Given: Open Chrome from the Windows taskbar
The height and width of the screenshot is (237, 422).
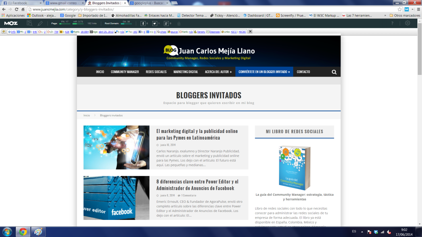Looking at the screenshot, I should pos(23,232).
